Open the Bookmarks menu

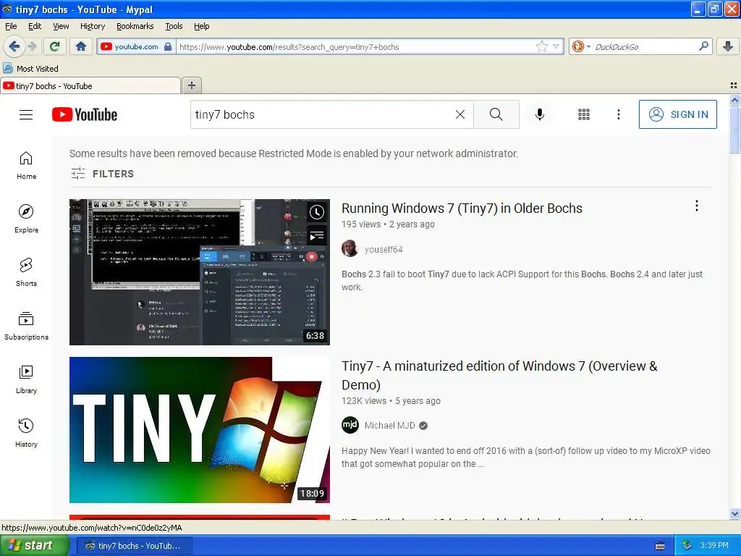pyautogui.click(x=135, y=26)
